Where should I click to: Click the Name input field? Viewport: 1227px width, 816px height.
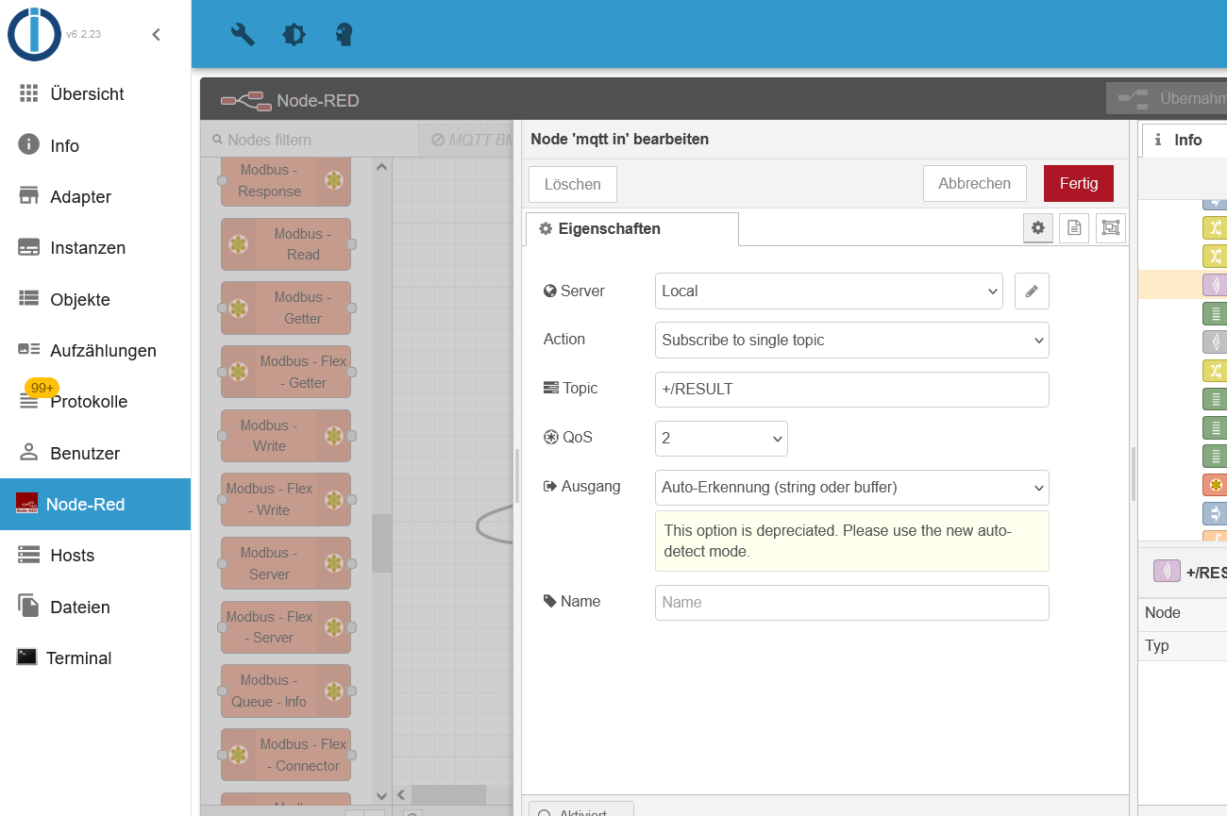[x=852, y=602]
